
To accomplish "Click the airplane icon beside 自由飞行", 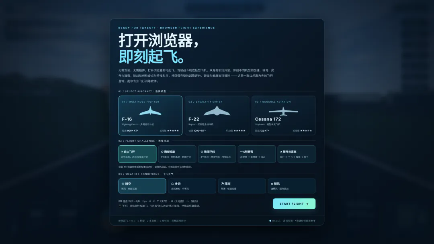I will tap(122, 152).
